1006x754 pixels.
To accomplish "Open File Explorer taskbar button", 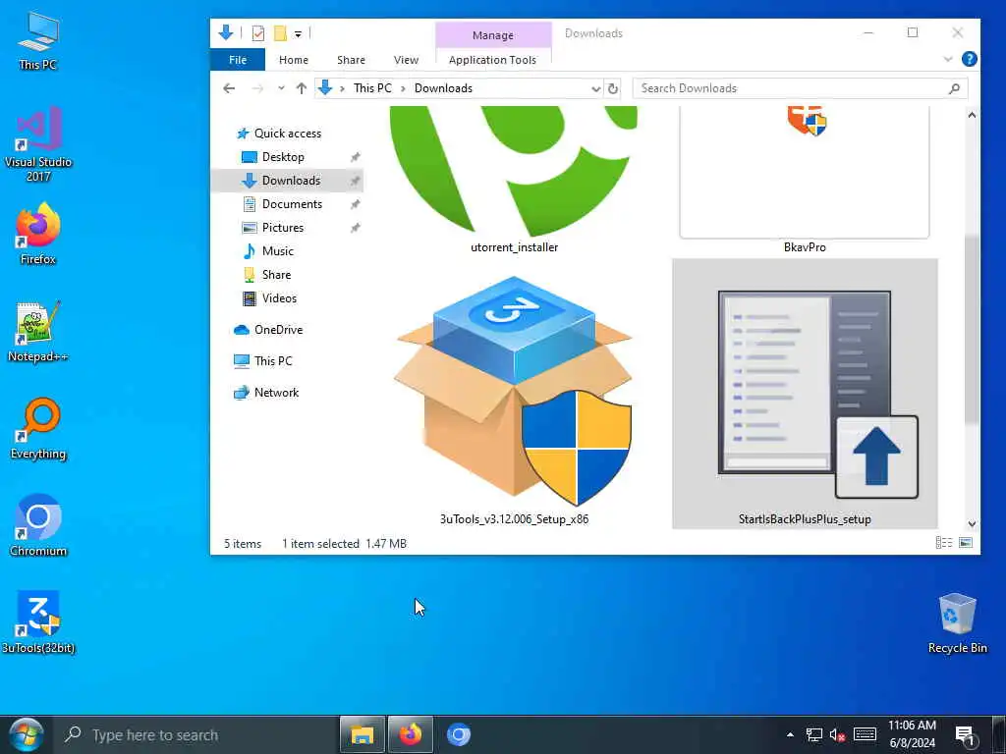I will [362, 734].
